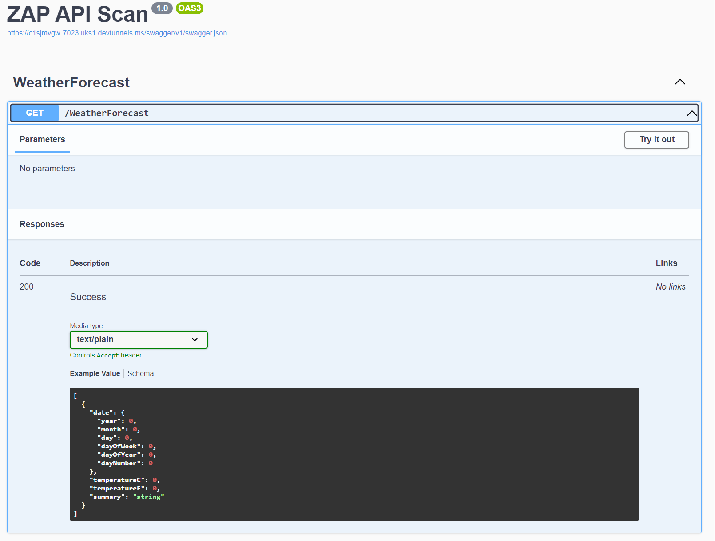715x541 pixels.
Task: Click the No parameters text
Action: point(47,169)
